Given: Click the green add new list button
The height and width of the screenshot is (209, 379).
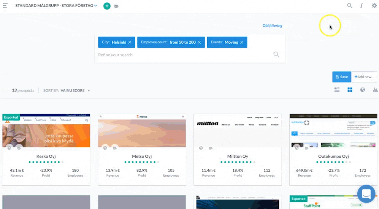Looking at the screenshot, I should click(107, 6).
